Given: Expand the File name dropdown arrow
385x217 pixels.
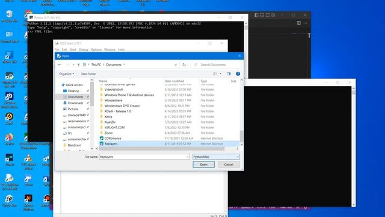Looking at the screenshot, I should [x=188, y=157].
